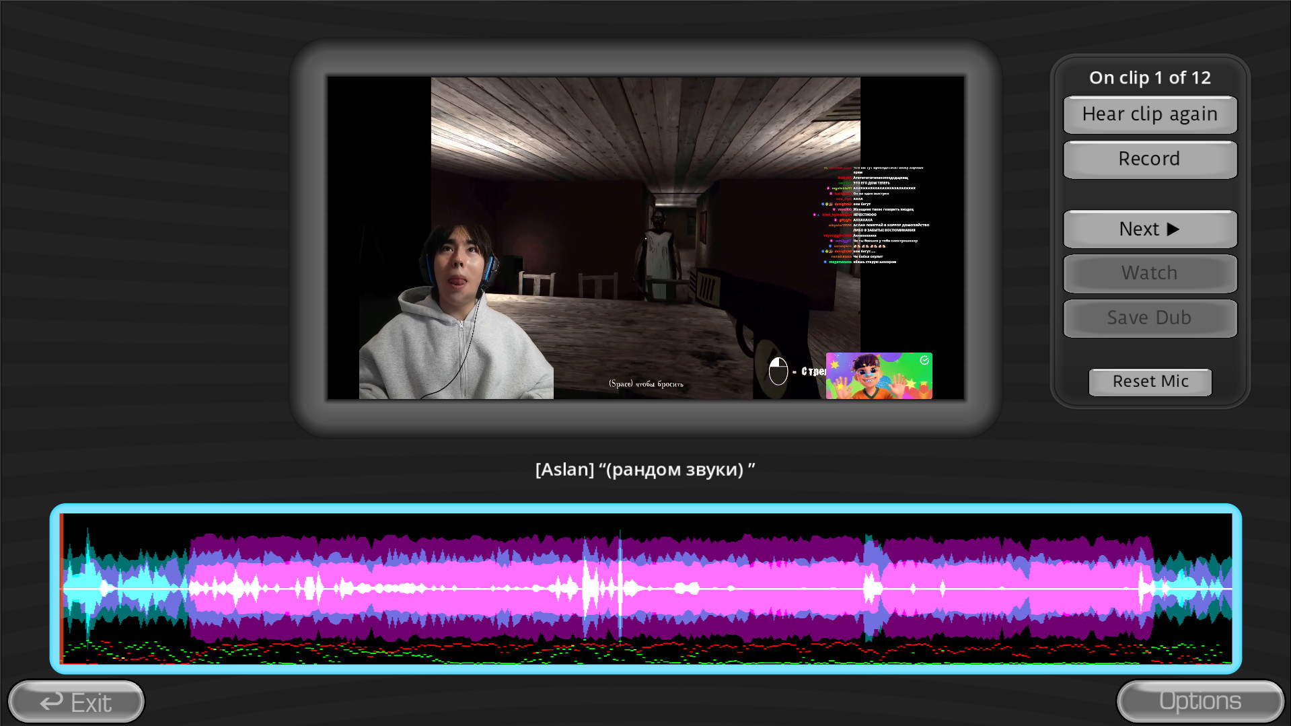The height and width of the screenshot is (726, 1291).
Task: Click the Hear clip again button
Action: (1150, 114)
